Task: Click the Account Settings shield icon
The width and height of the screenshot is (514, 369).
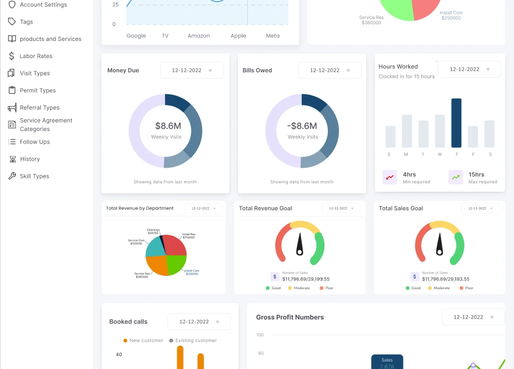Action: (x=12, y=5)
